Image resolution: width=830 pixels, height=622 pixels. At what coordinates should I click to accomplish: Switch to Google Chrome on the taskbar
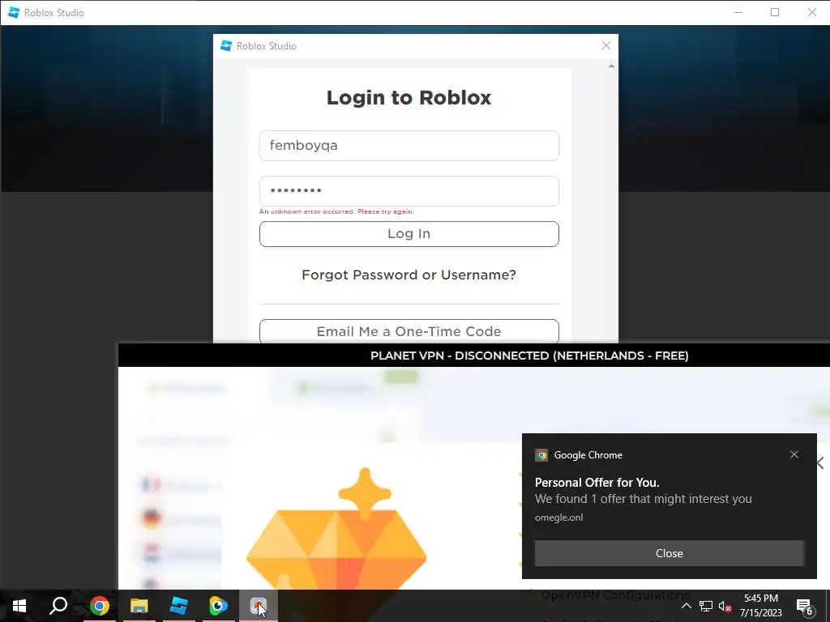[100, 606]
